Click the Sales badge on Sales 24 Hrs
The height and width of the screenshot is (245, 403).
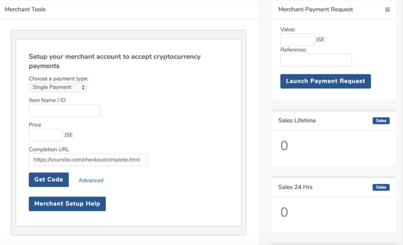[381, 187]
